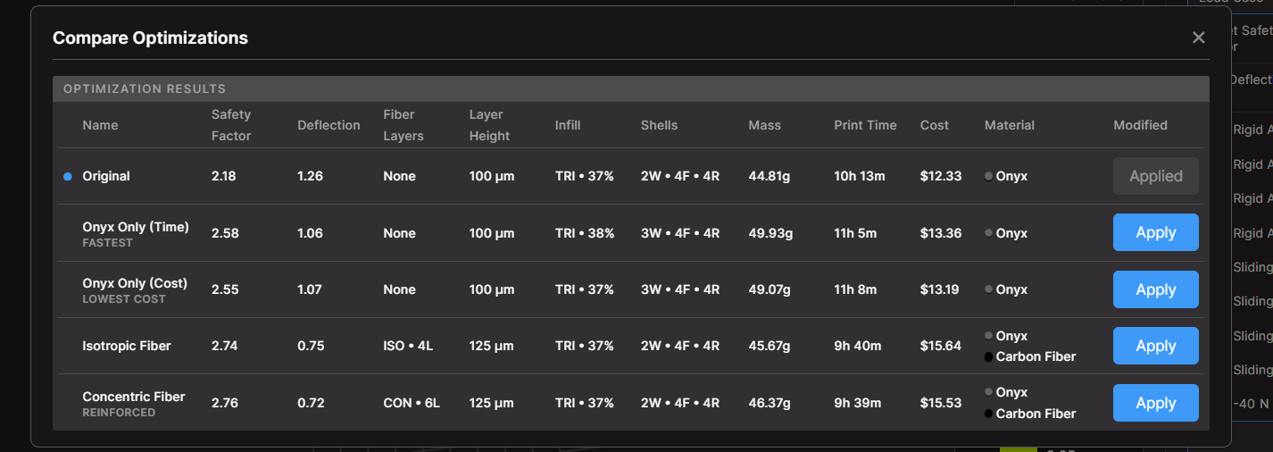Click the Safety Factor column header
This screenshot has width=1273, height=452.
click(x=231, y=125)
